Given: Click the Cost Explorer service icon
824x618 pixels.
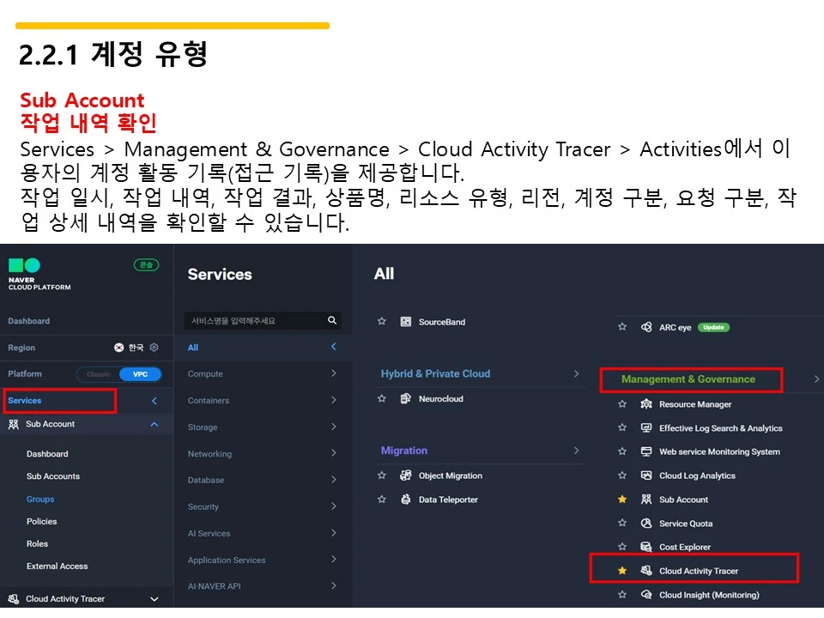Looking at the screenshot, I should click(x=645, y=547).
